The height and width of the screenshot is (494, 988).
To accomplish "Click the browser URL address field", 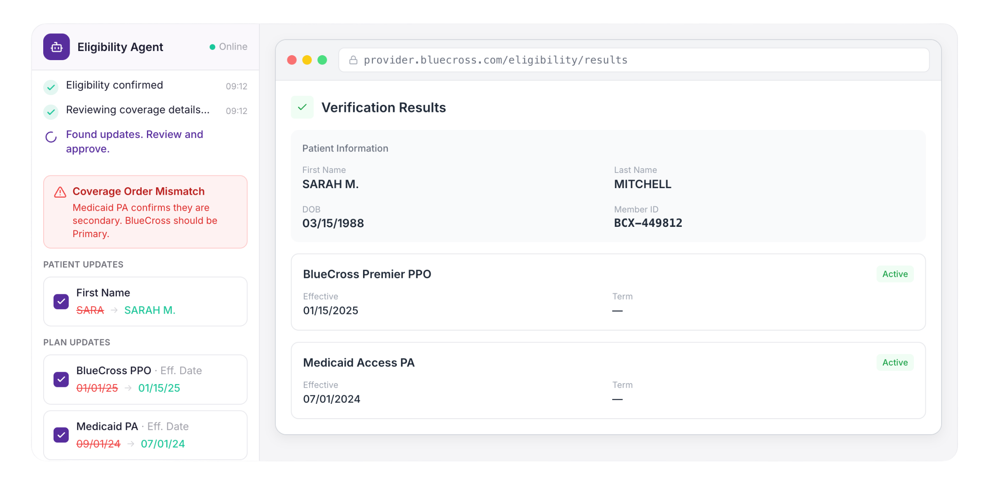I will pyautogui.click(x=634, y=60).
